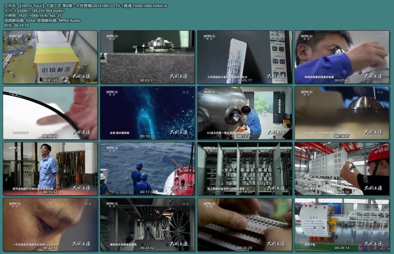This screenshot has height=254, width=394.
Task: View the close-up face frame at 00:22:56
Action: (x=50, y=225)
